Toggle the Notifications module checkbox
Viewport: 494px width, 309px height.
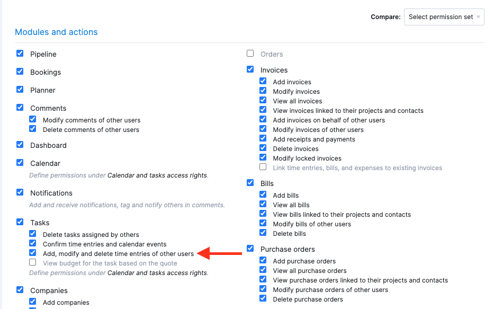20,192
